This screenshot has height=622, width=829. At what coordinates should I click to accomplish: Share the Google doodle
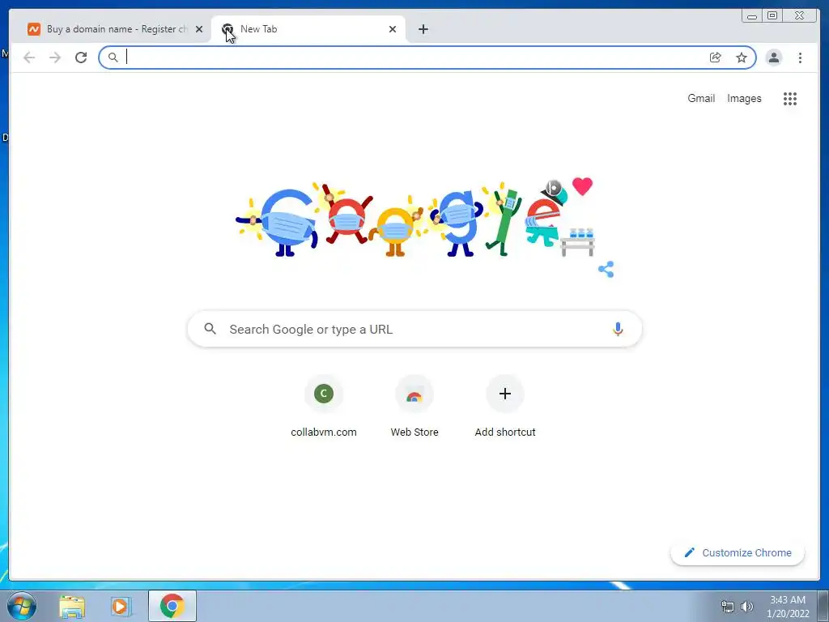point(606,269)
